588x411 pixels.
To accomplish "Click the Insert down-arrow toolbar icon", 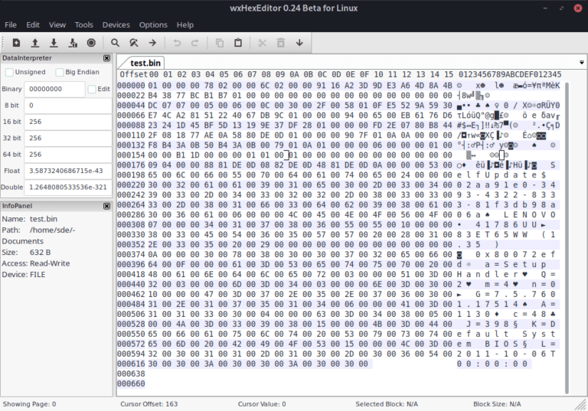I will tap(299, 43).
